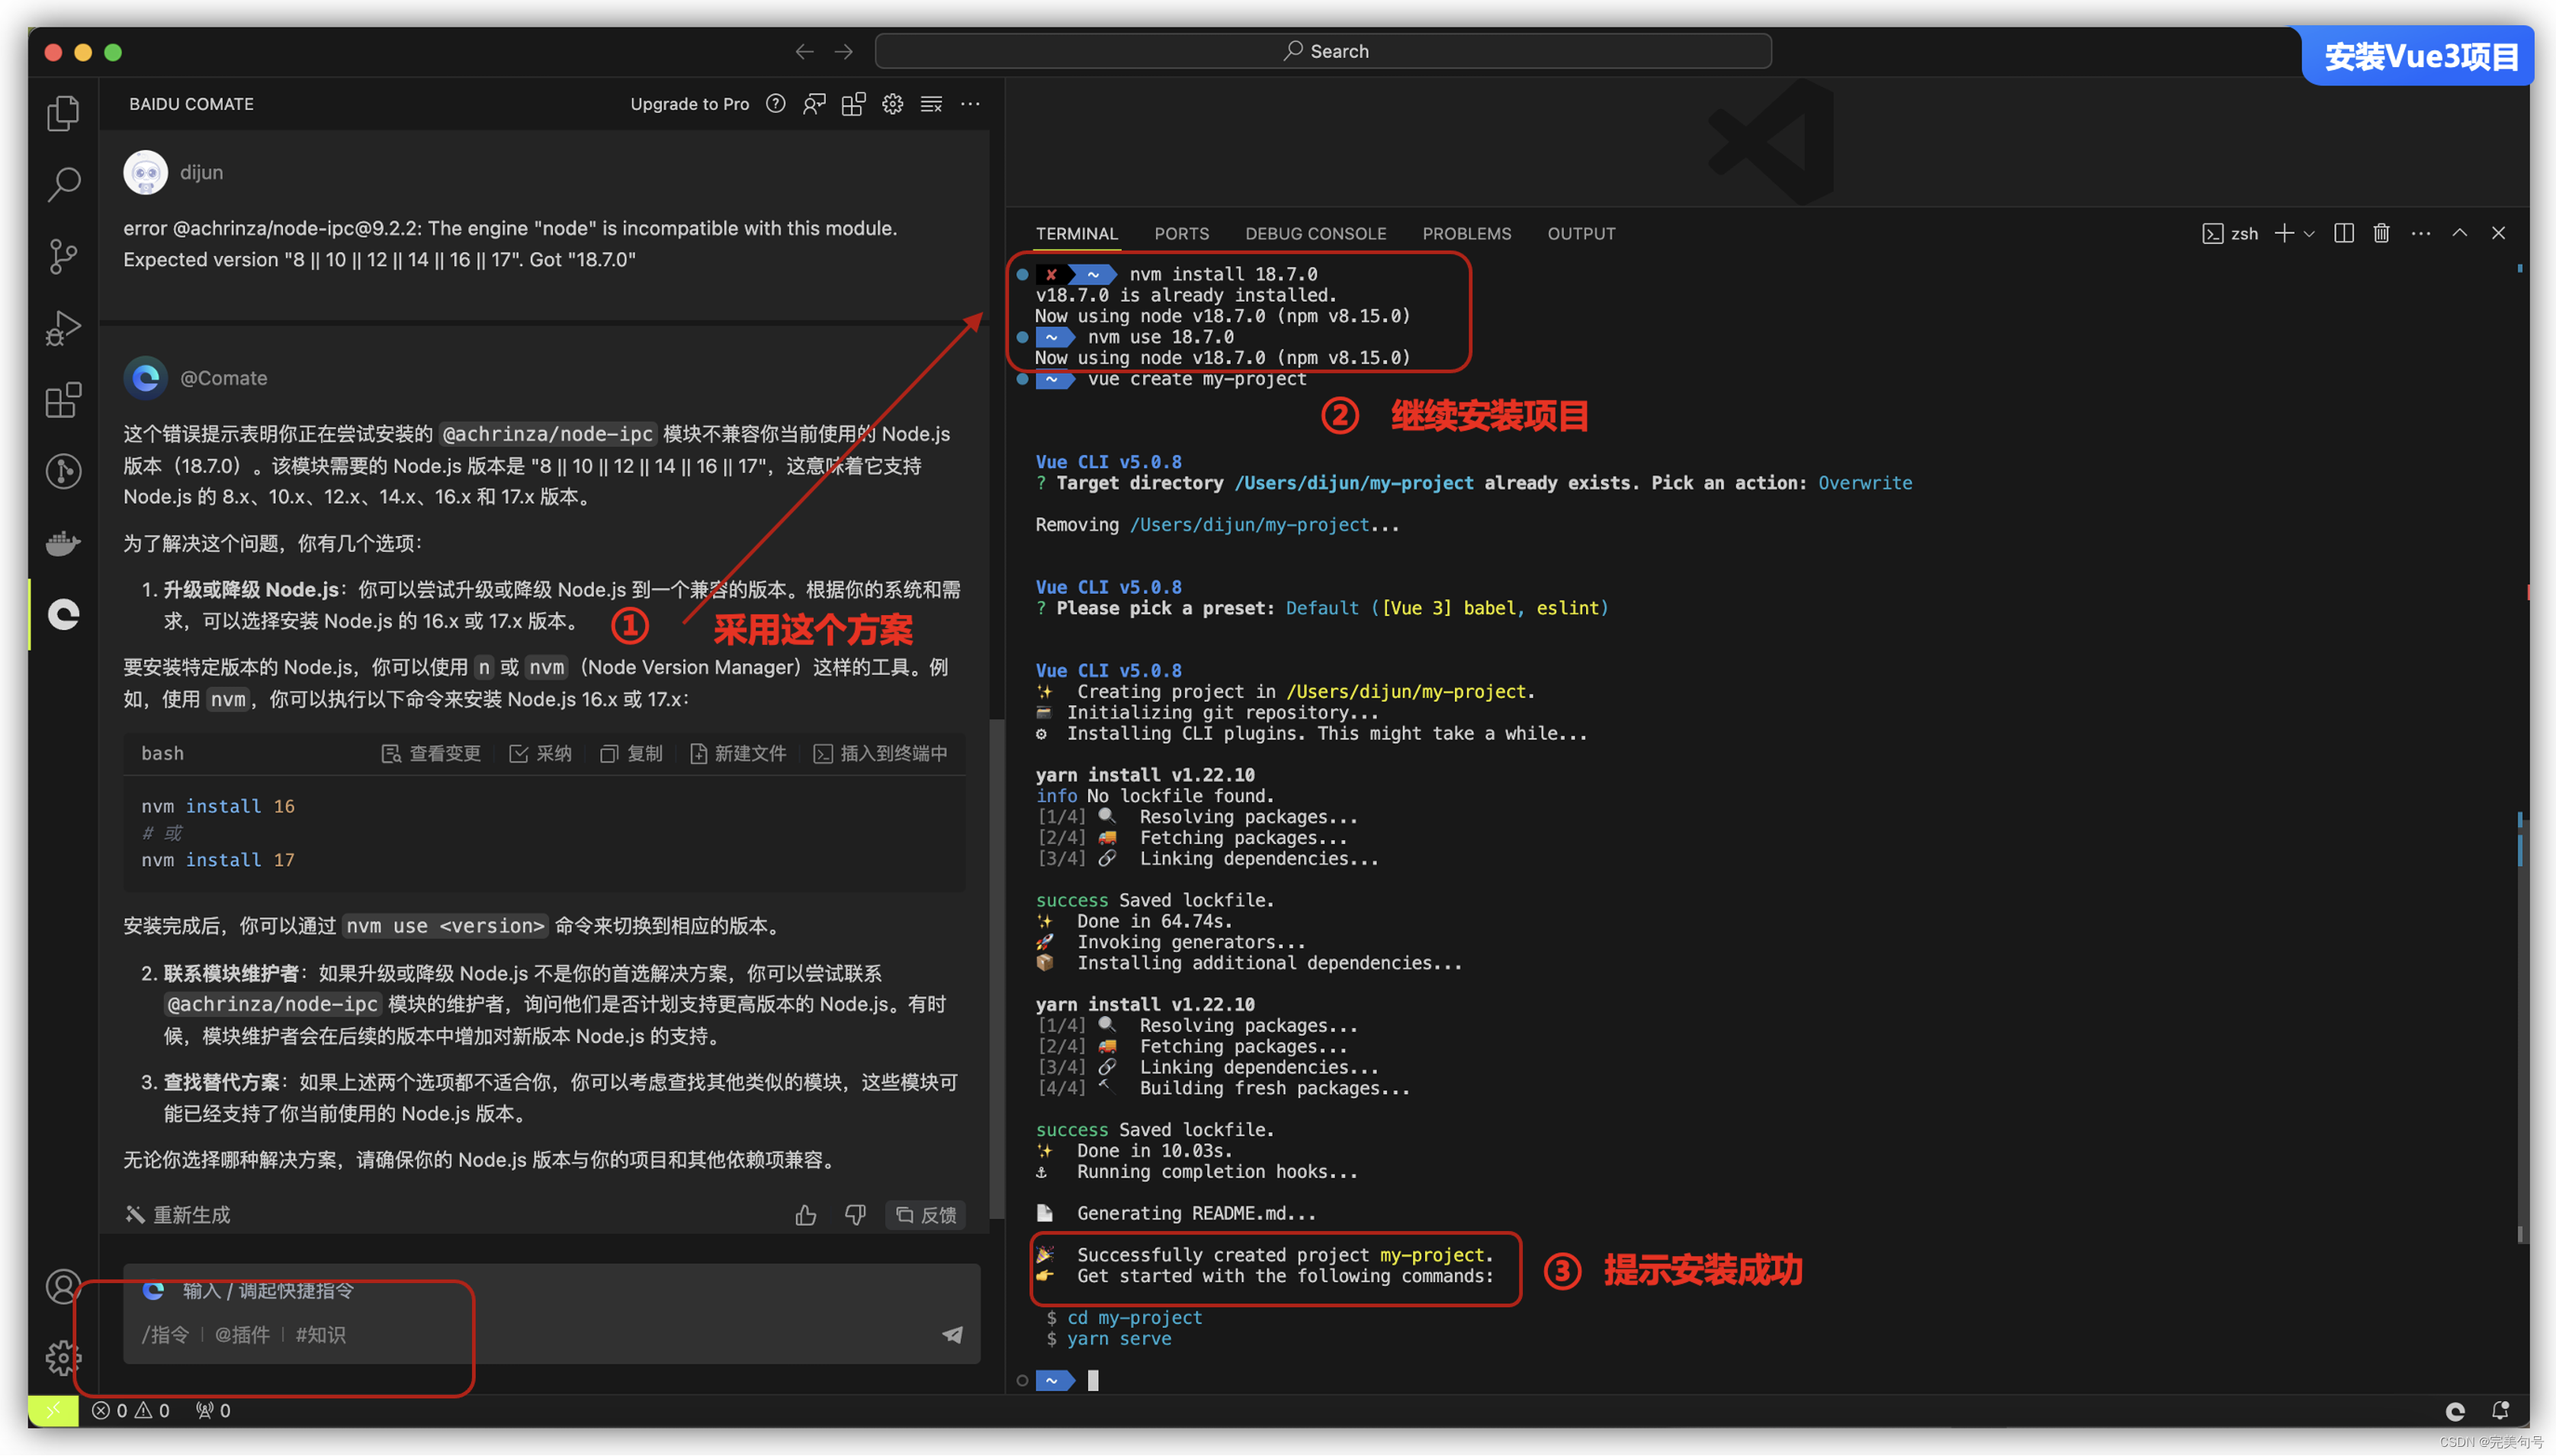Open the Run and Debug view

click(x=64, y=328)
